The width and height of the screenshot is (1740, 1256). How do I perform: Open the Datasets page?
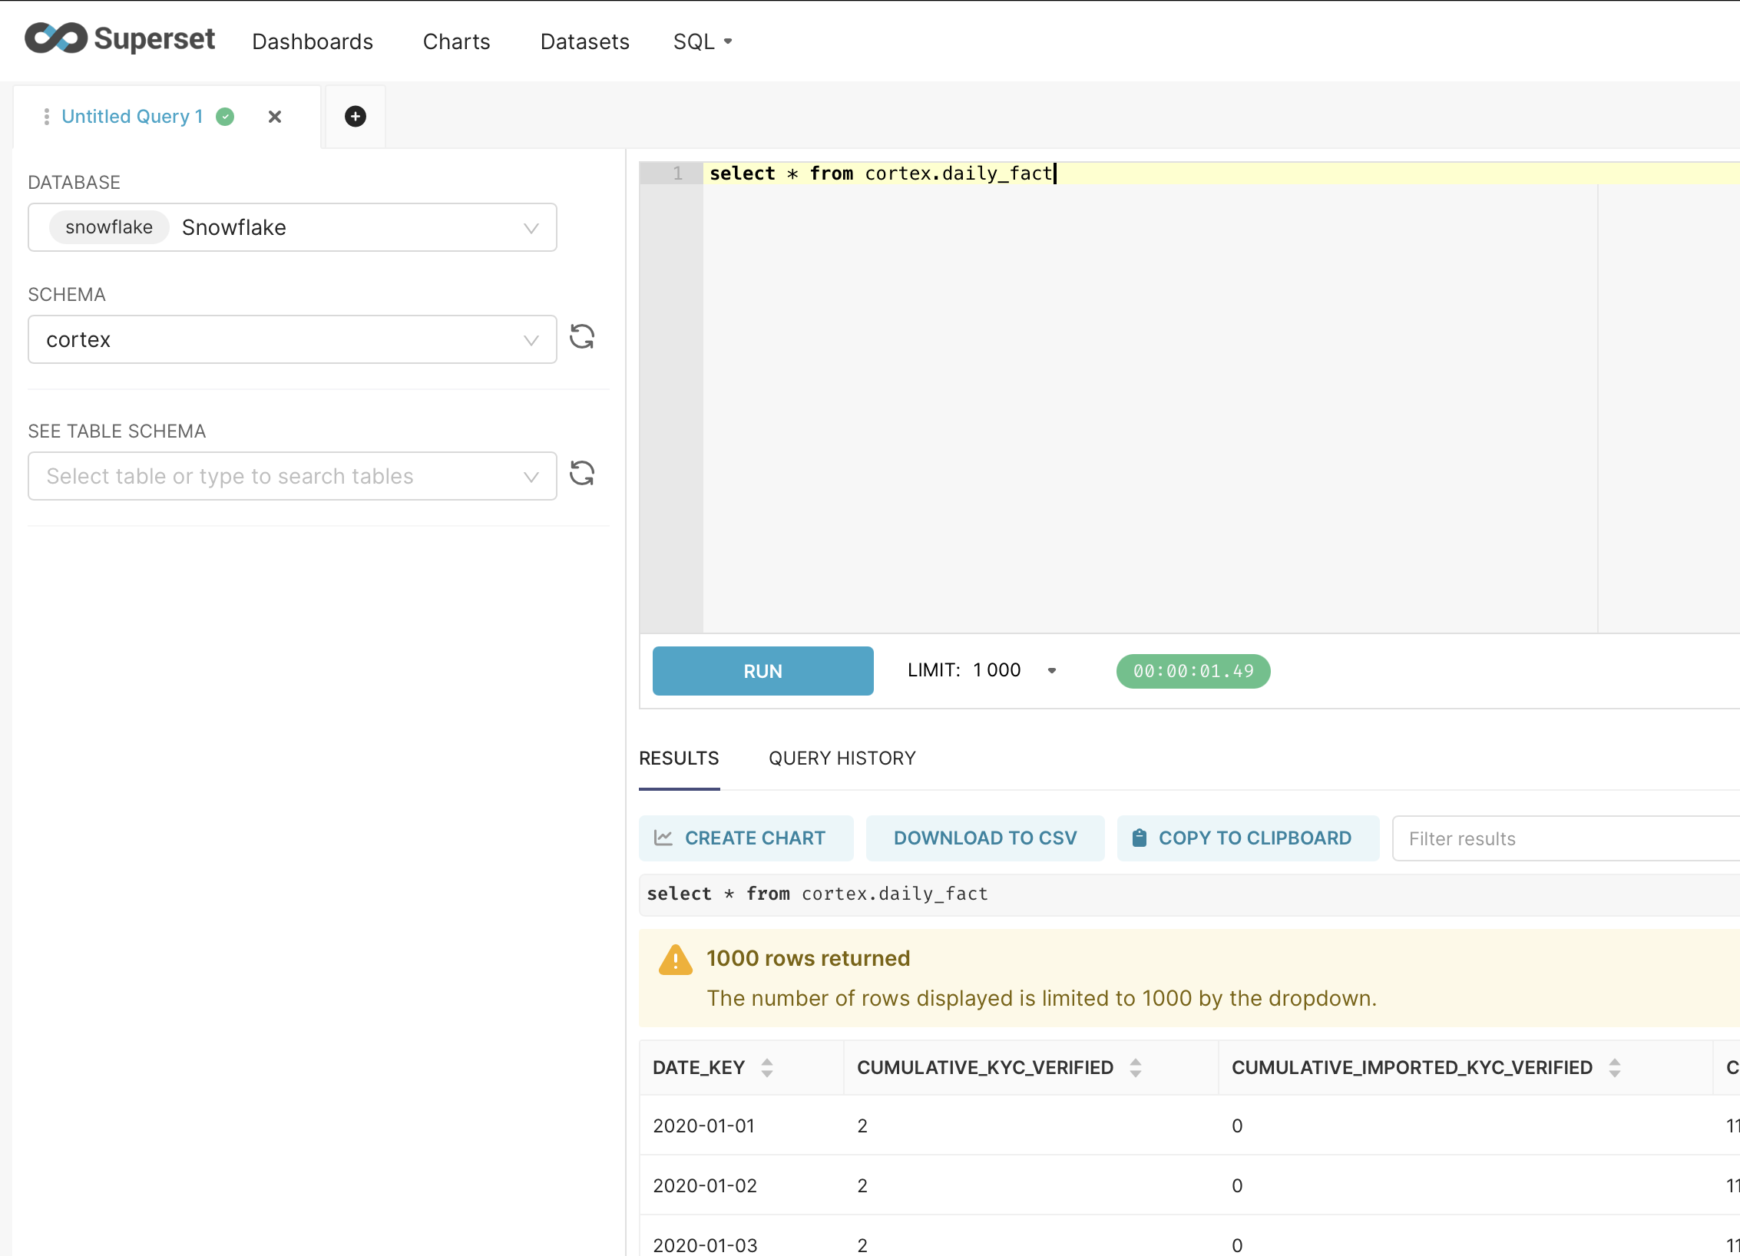[585, 41]
